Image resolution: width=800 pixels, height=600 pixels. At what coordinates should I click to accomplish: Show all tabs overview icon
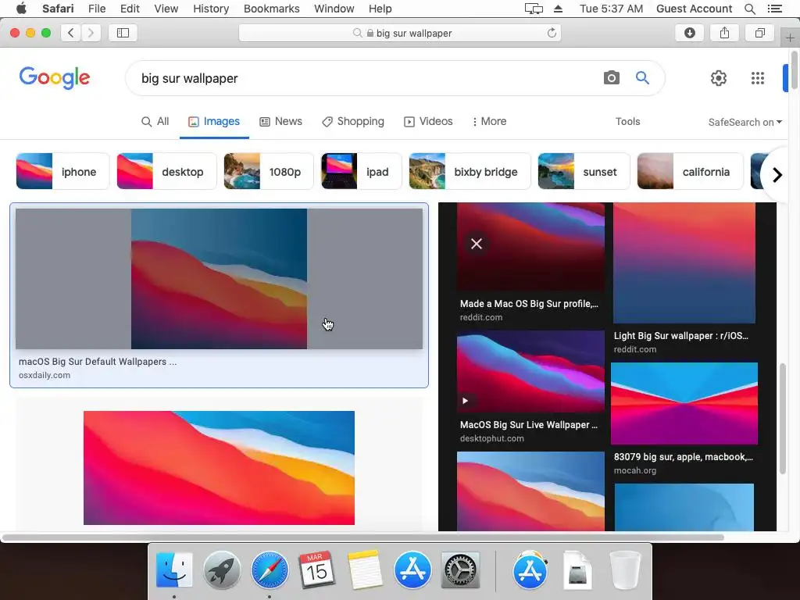(x=759, y=33)
